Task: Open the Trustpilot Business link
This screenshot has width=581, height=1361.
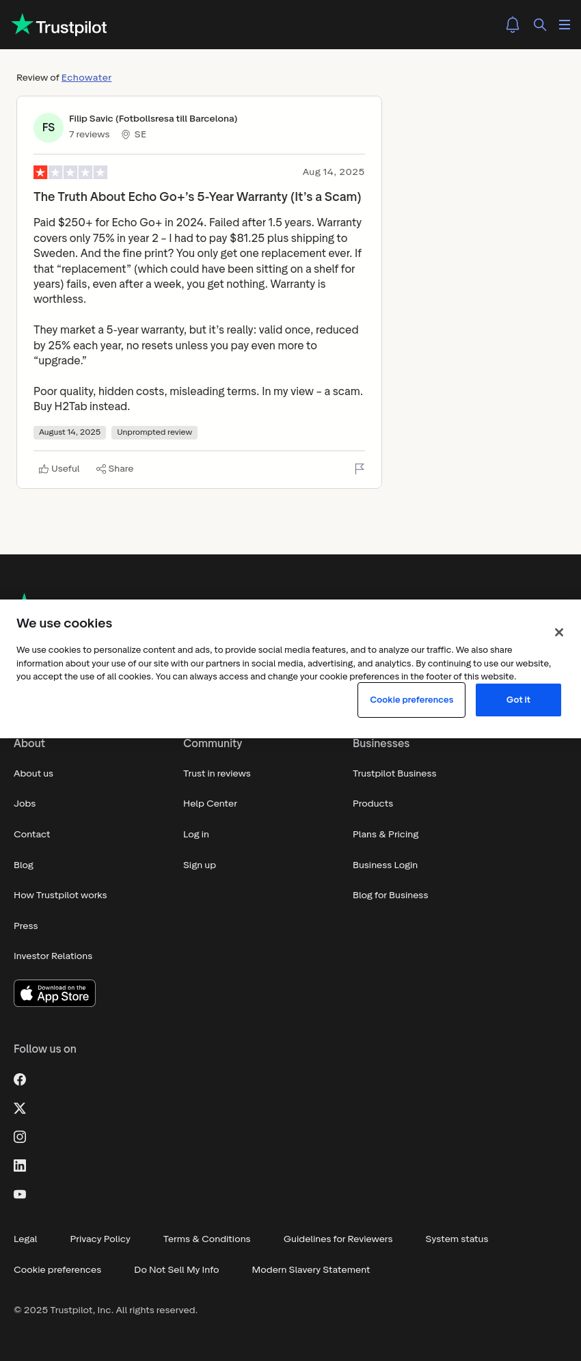Action: 394,774
